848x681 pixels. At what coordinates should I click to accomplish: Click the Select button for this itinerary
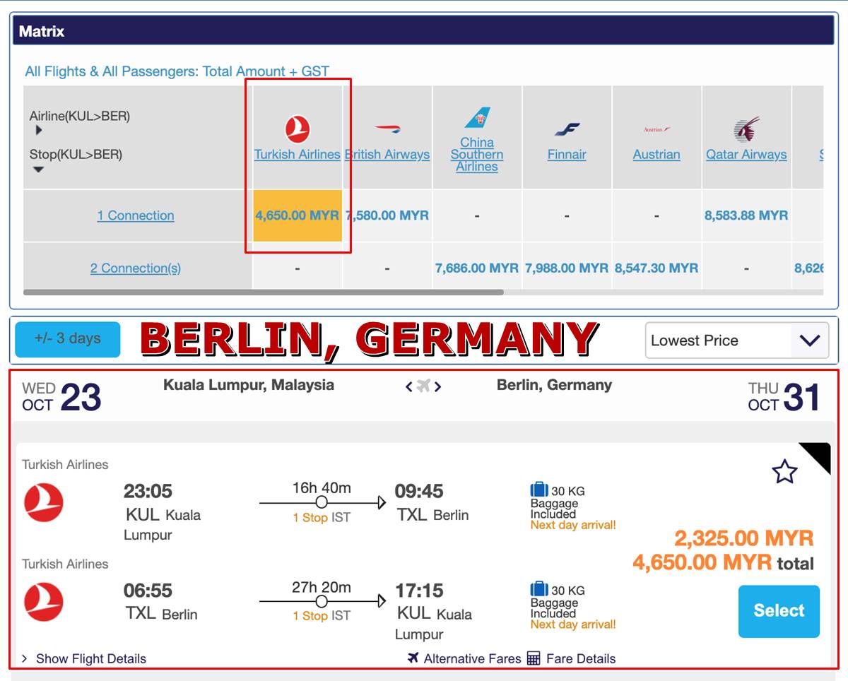point(779,611)
